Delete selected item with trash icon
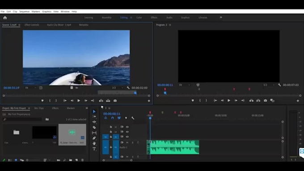Image resolution: width=304 pixels, height=171 pixels. pyautogui.click(x=82, y=160)
